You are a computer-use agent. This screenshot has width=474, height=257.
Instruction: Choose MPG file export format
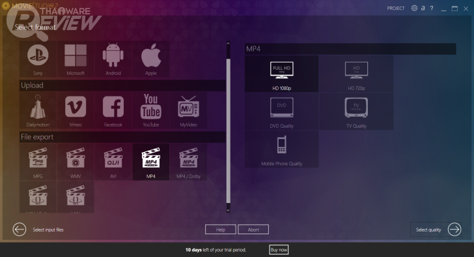tap(38, 162)
